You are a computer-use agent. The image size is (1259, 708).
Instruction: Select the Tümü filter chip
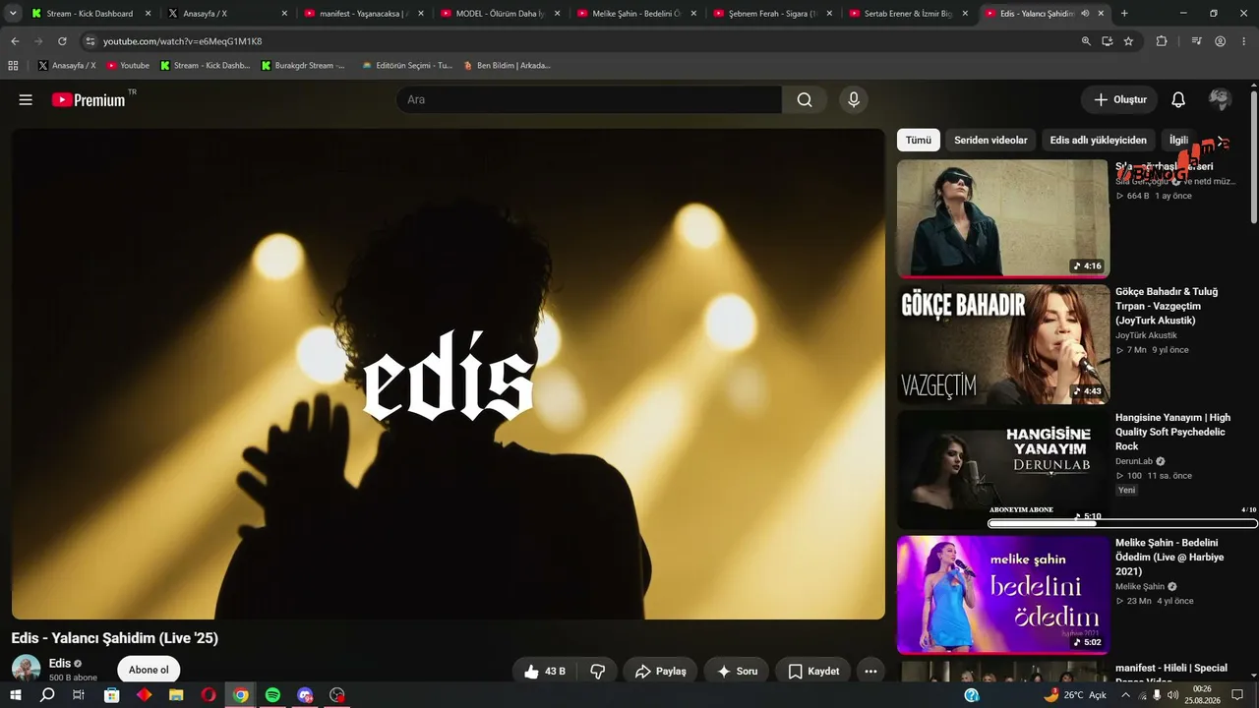tap(919, 140)
